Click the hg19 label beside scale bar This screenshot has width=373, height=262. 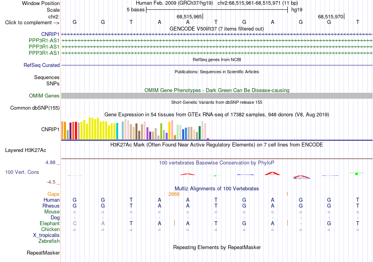[x=297, y=10]
